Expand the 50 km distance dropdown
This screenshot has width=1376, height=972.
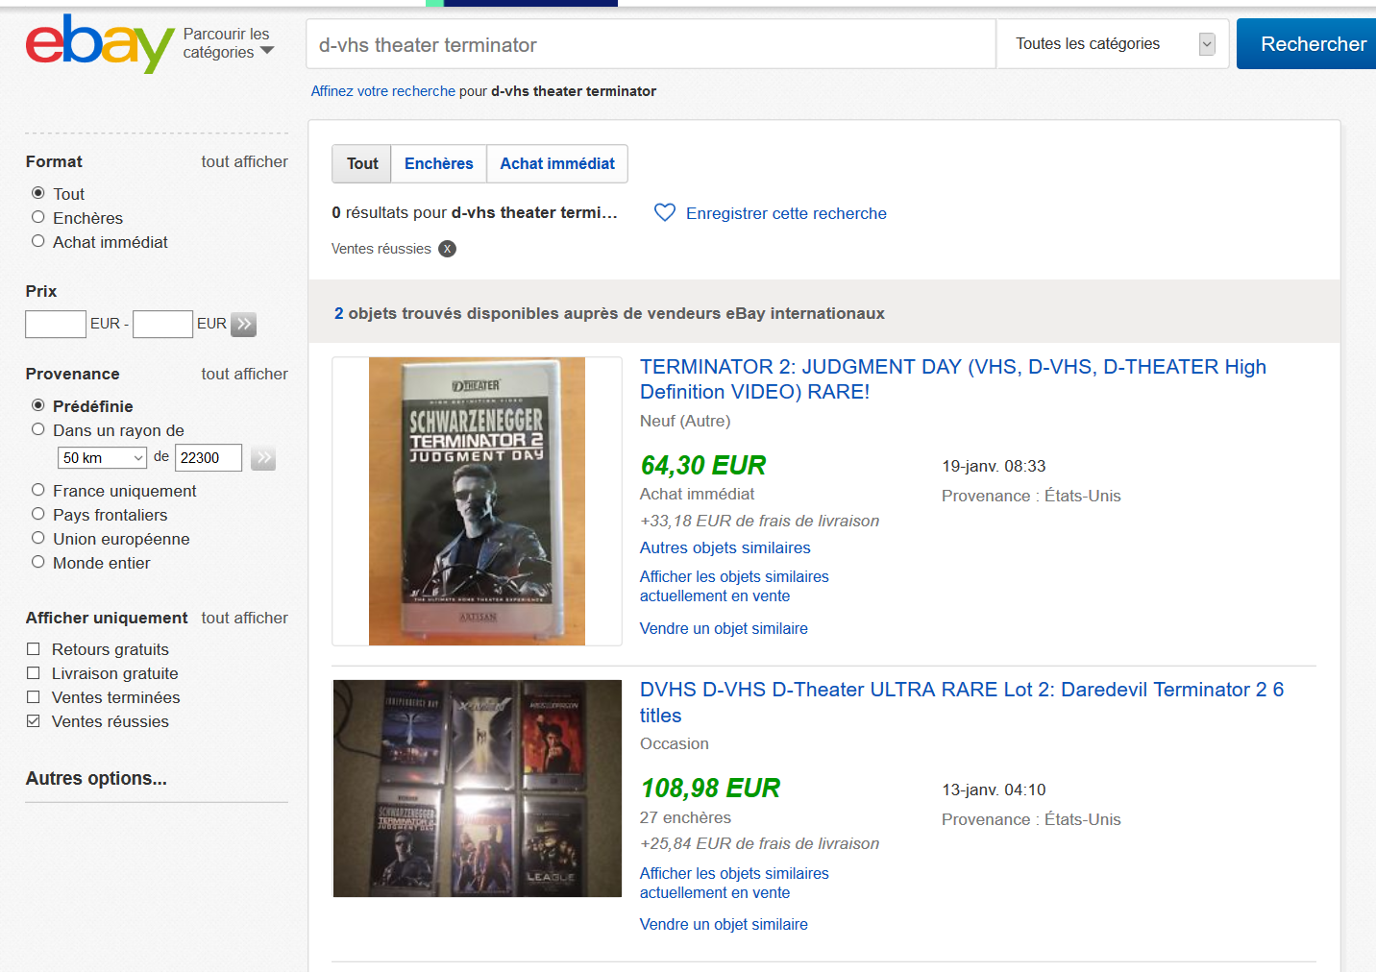click(x=102, y=458)
